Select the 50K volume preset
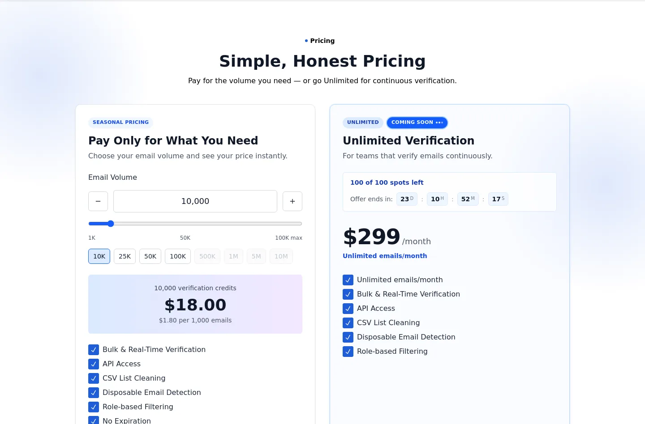Viewport: 645px width, 424px height. [150, 256]
